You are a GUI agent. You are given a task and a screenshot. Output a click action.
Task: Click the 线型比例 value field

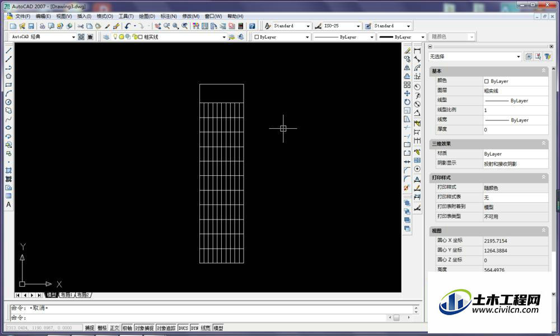(x=515, y=110)
